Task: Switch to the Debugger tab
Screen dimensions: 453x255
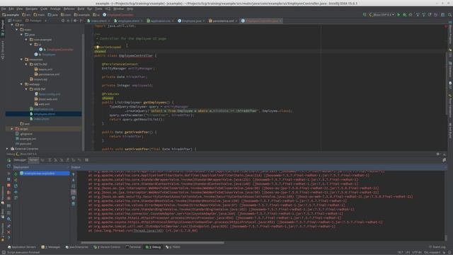Action: [20, 160]
